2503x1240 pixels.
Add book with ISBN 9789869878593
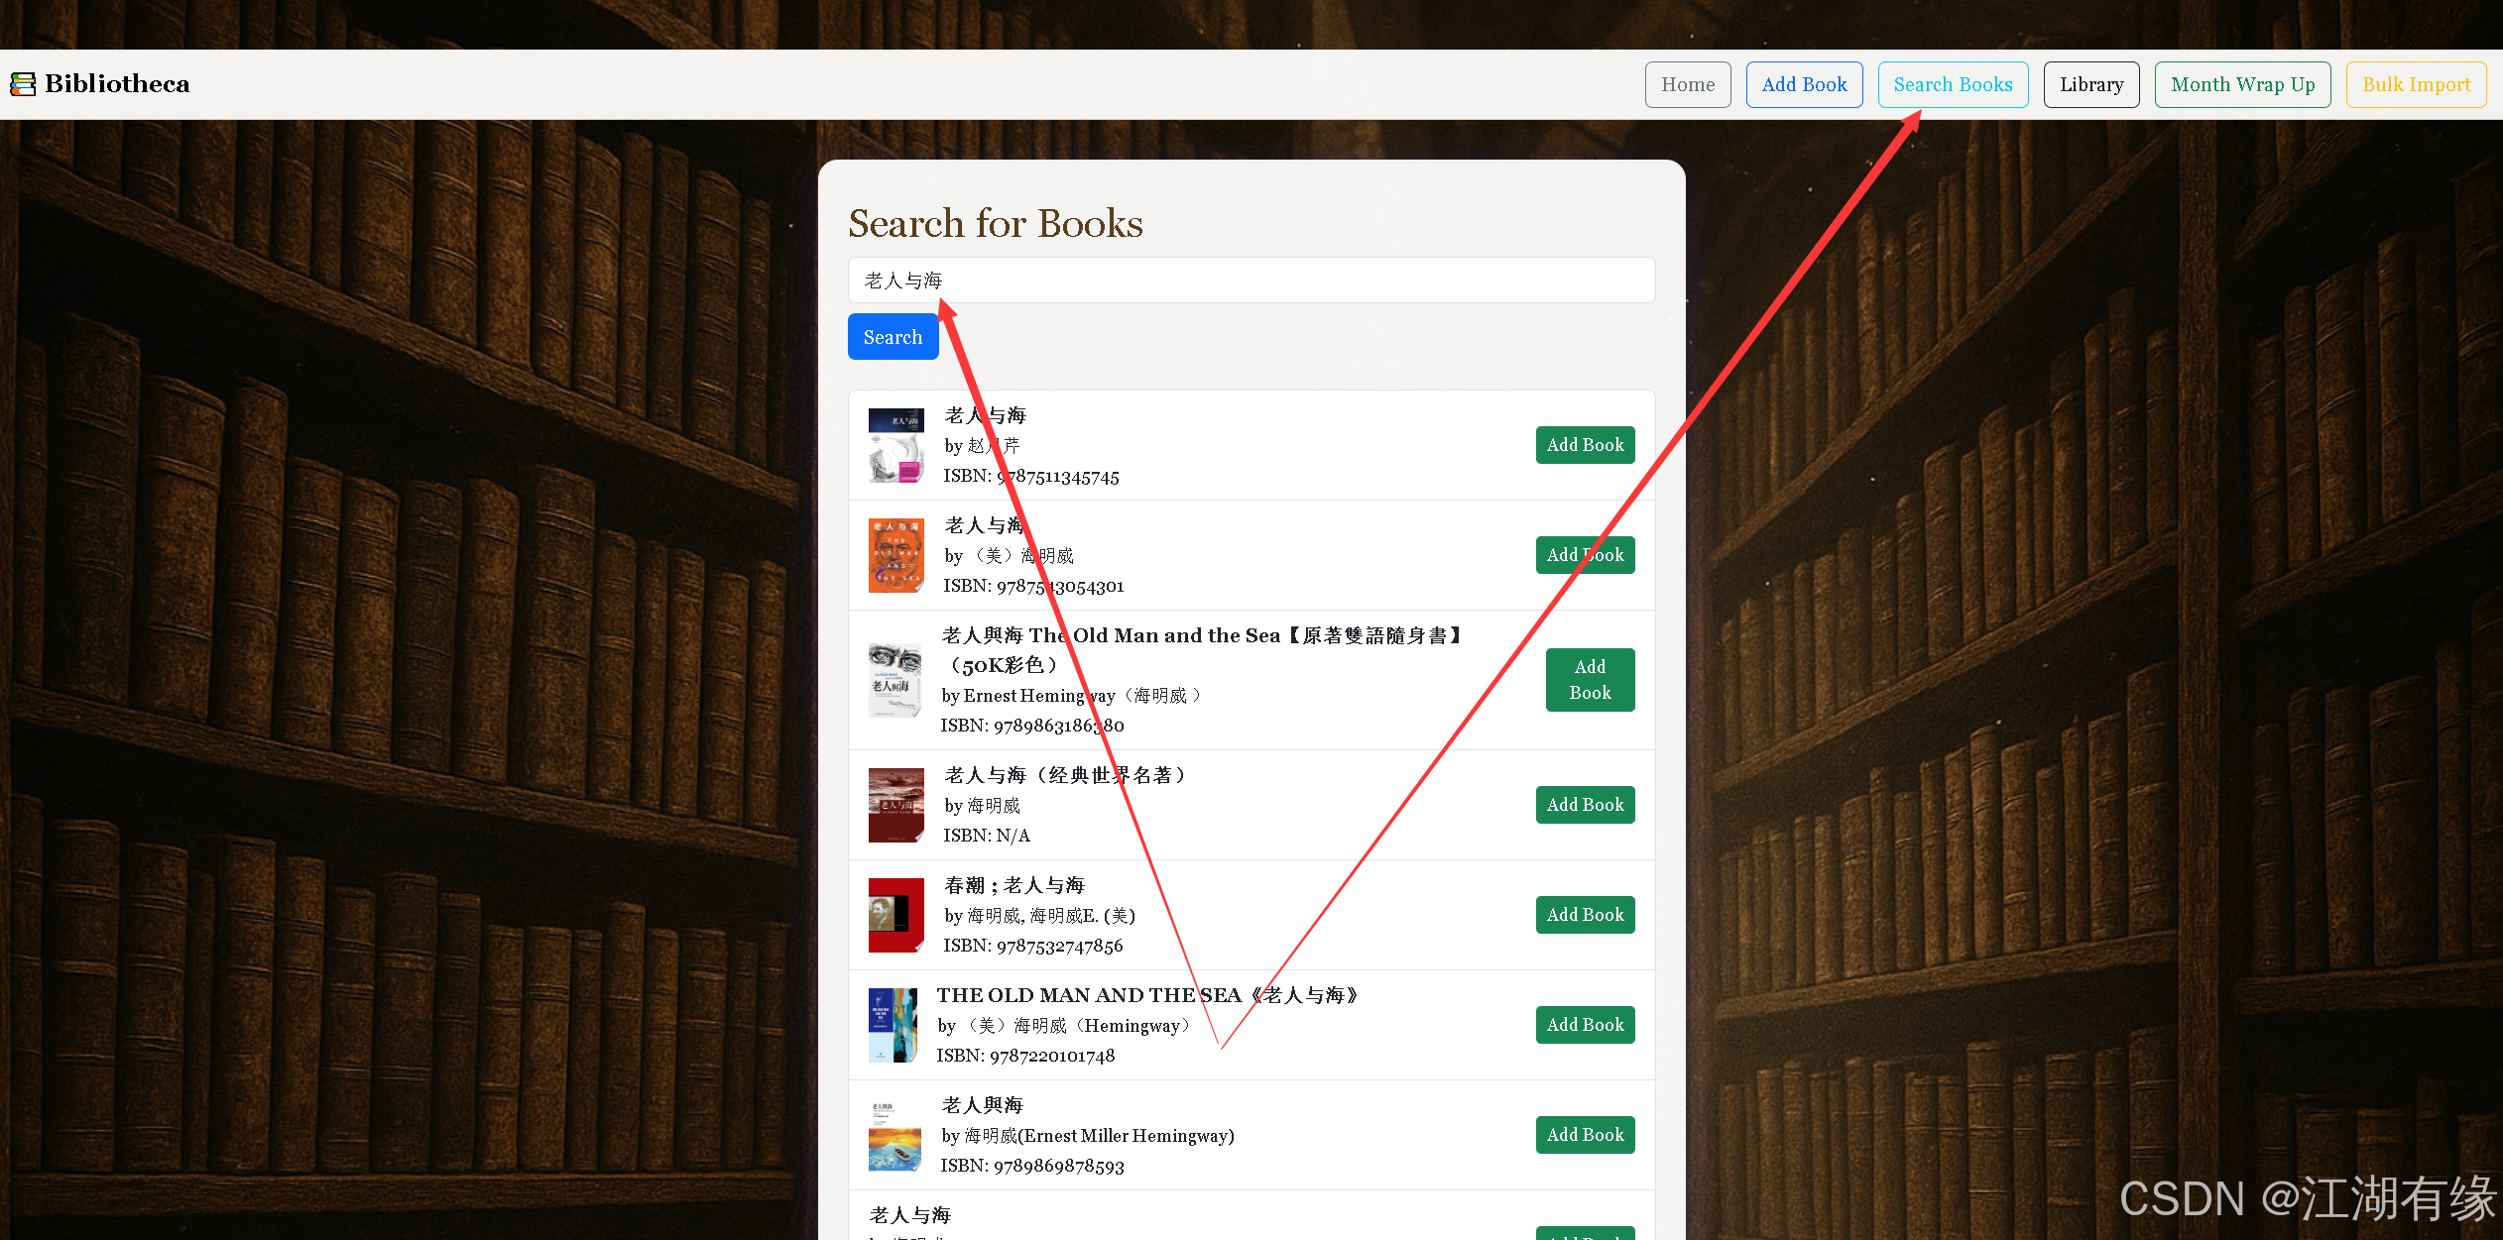click(1584, 1135)
